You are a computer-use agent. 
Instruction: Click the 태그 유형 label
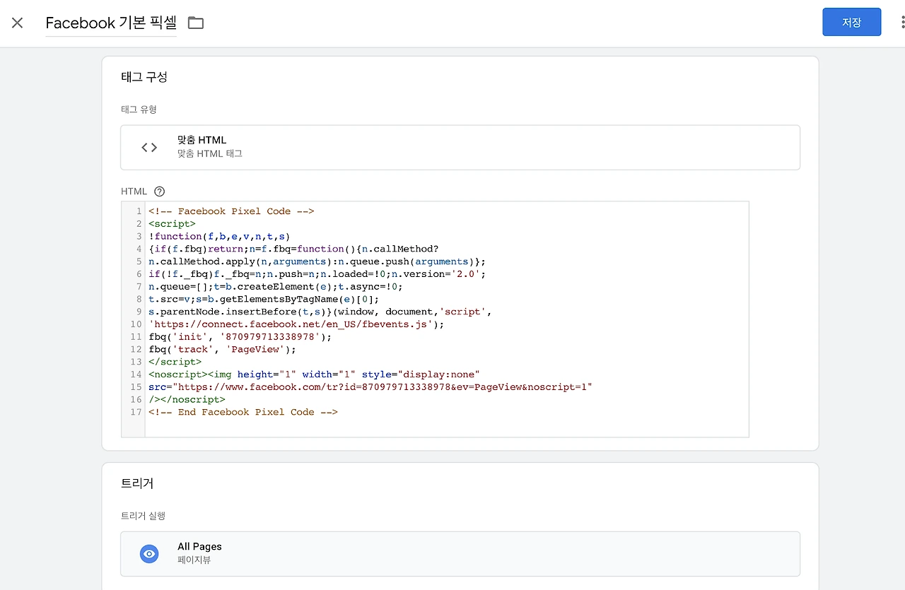click(x=139, y=110)
